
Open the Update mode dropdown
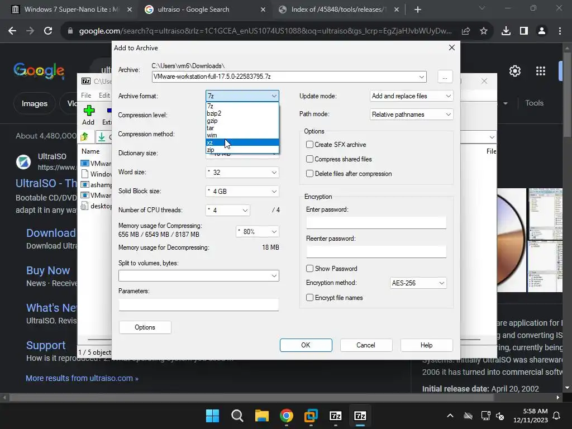(x=412, y=96)
